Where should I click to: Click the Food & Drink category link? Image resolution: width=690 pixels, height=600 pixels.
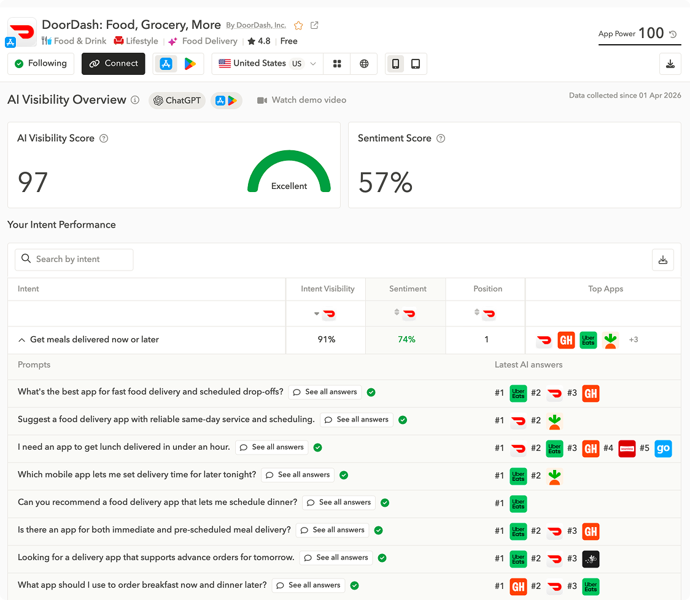tap(74, 41)
